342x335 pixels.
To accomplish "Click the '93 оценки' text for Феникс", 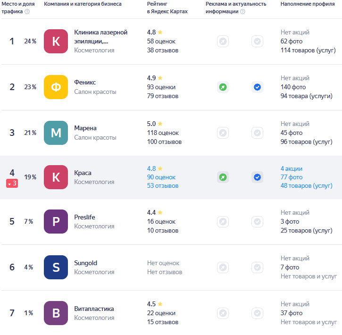I will point(161,87).
